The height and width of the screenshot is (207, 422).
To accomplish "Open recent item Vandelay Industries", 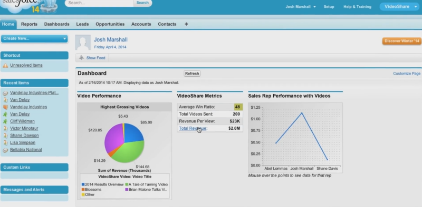I will click(28, 107).
